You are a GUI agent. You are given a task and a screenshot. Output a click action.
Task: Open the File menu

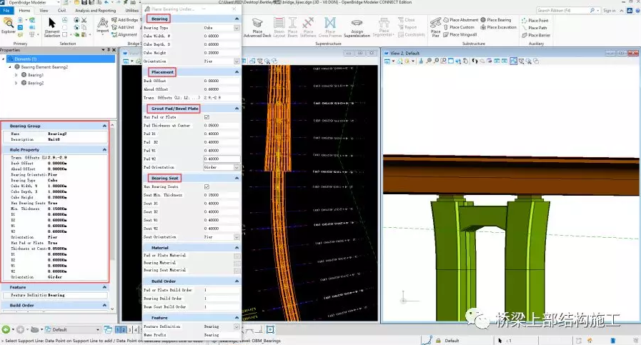coord(6,11)
